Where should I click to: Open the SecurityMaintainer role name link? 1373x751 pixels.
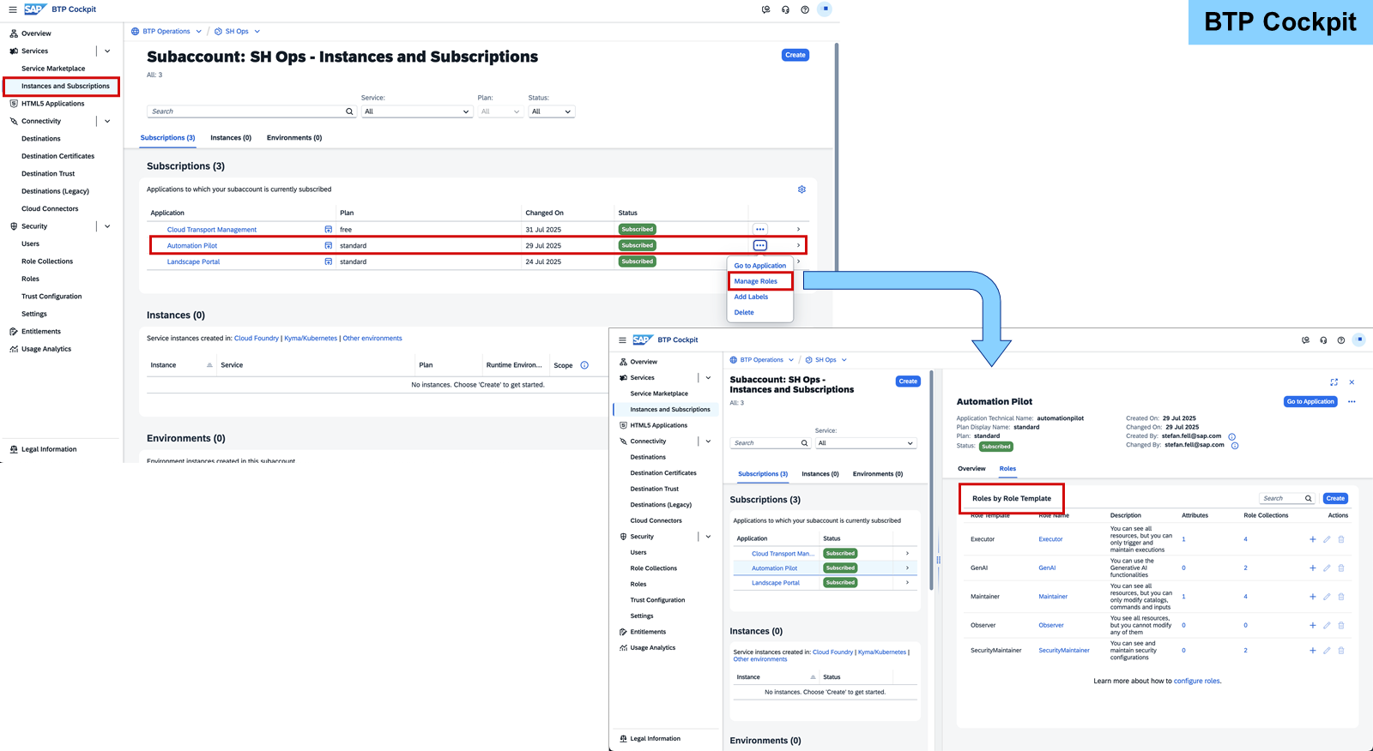pyautogui.click(x=1064, y=651)
